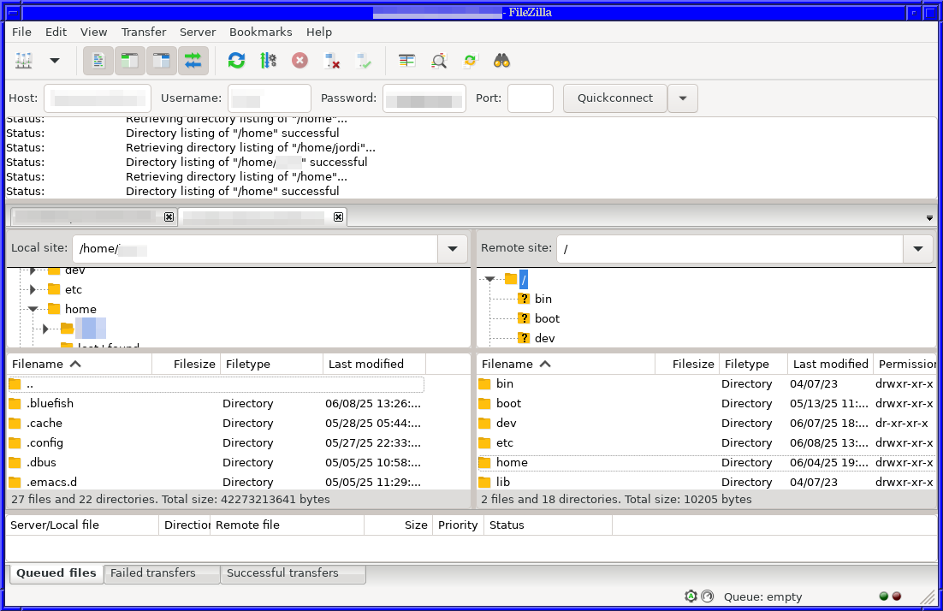Select the .bluefish directory in local list
The height and width of the screenshot is (611, 943).
pos(216,404)
